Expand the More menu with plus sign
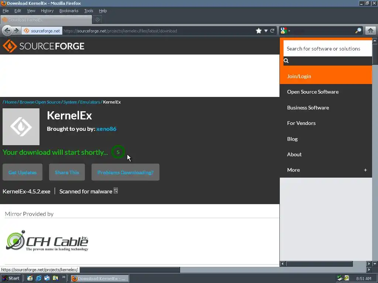Viewport: 378px width, 283px height. point(365,170)
